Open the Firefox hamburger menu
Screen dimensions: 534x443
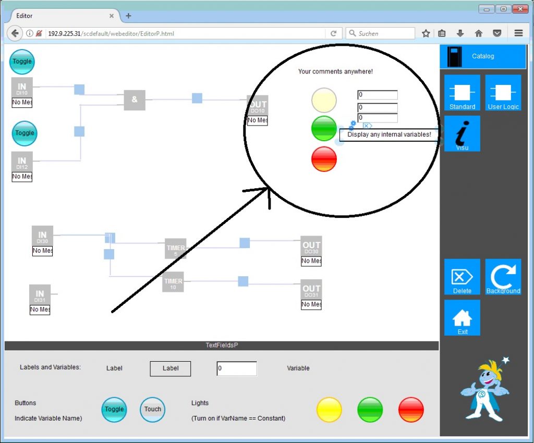pyautogui.click(x=518, y=33)
